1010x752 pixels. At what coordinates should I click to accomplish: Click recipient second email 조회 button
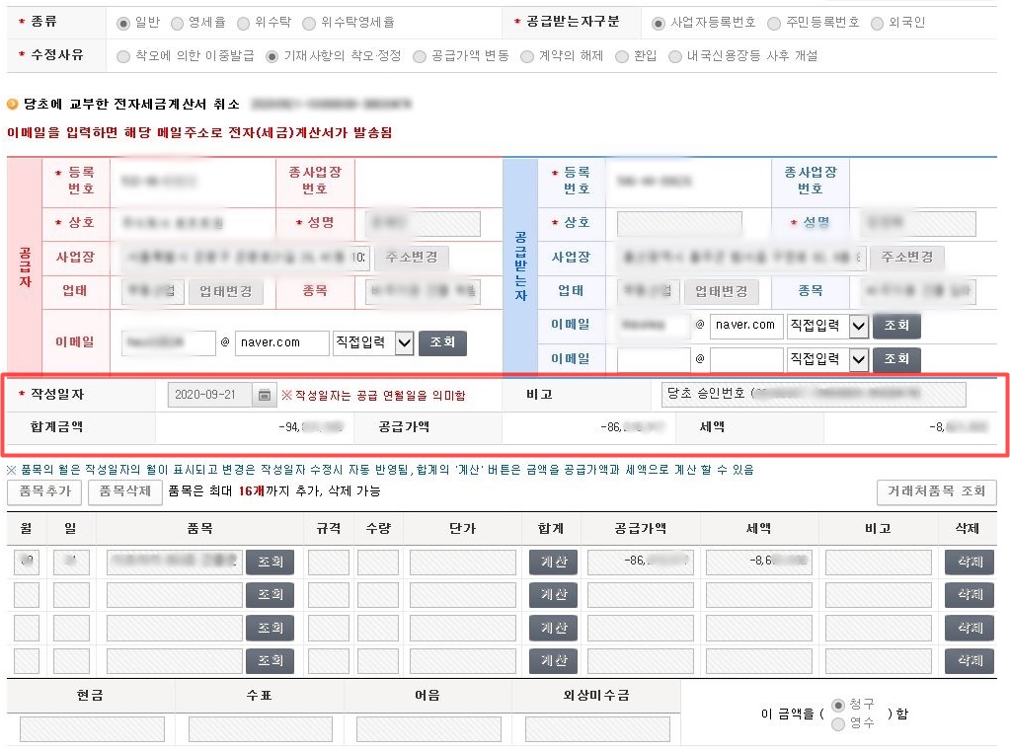pyautogui.click(x=896, y=360)
